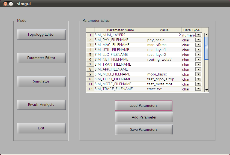The image size is (230, 155).
Task: Select the mac_sfama value cell
Action: tap(164, 45)
